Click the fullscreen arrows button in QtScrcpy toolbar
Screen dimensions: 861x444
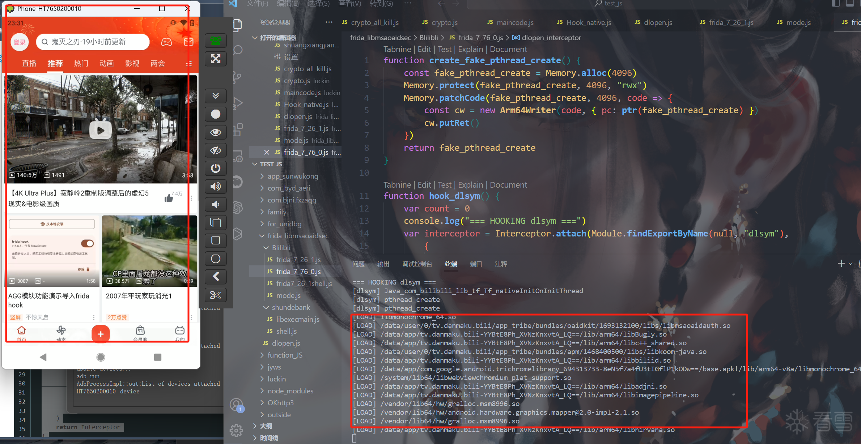(216, 59)
